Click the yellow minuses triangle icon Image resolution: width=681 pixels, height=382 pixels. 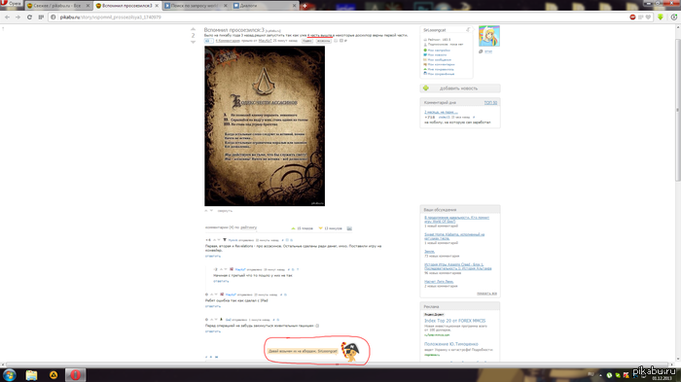pos(320,228)
